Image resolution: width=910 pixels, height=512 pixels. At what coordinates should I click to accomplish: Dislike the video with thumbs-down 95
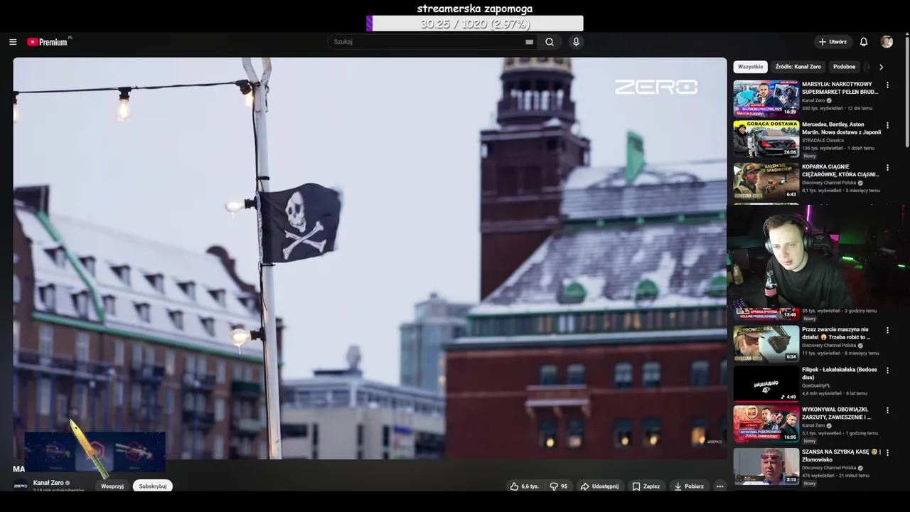(559, 486)
